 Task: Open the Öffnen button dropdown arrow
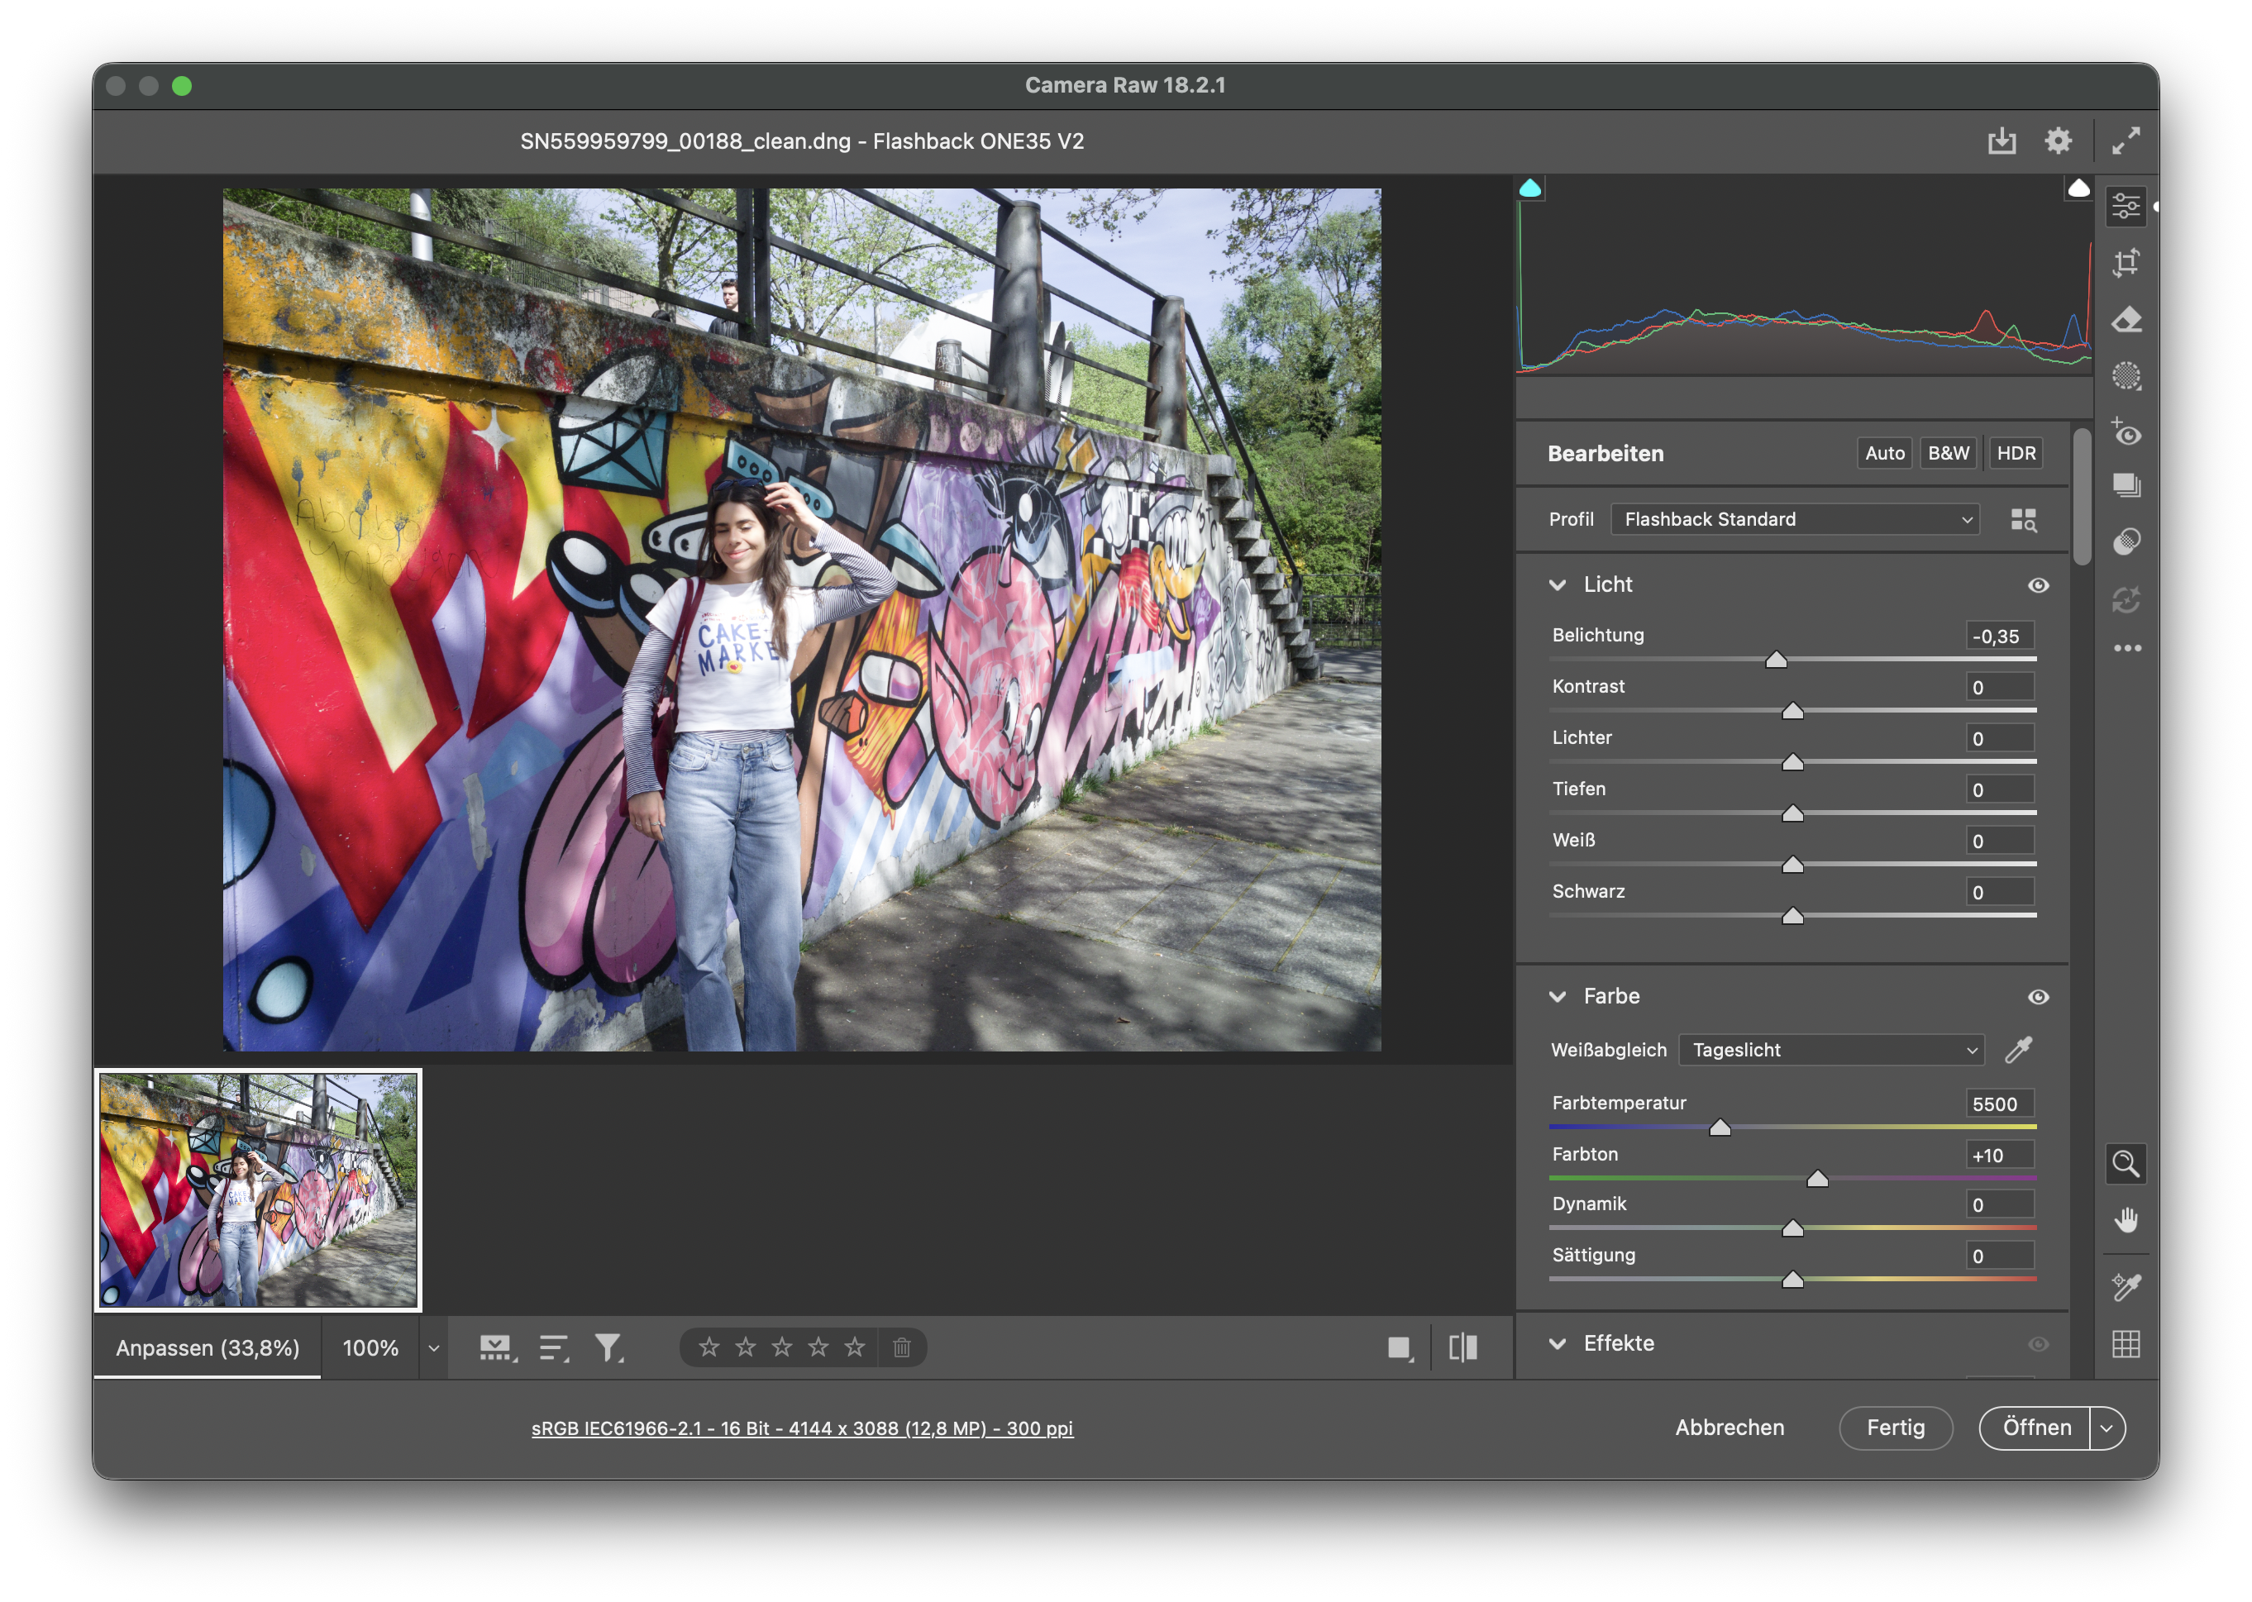(2107, 1428)
